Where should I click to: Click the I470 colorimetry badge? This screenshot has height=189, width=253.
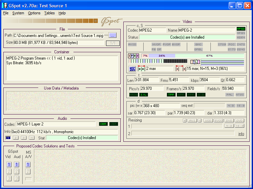pos(241,45)
